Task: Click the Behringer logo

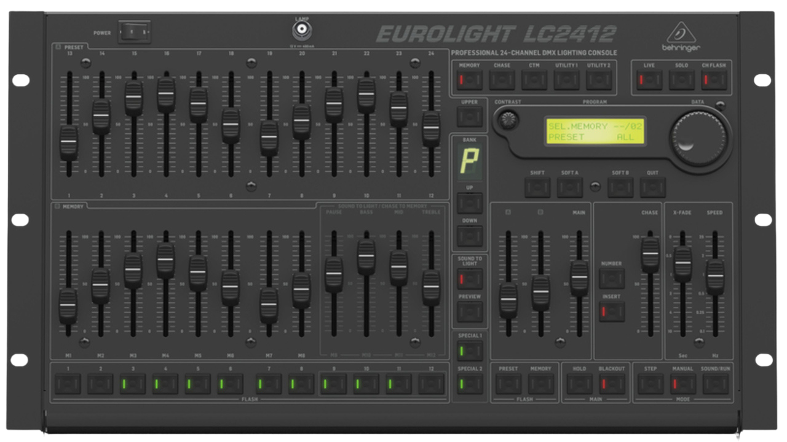Action: click(681, 36)
